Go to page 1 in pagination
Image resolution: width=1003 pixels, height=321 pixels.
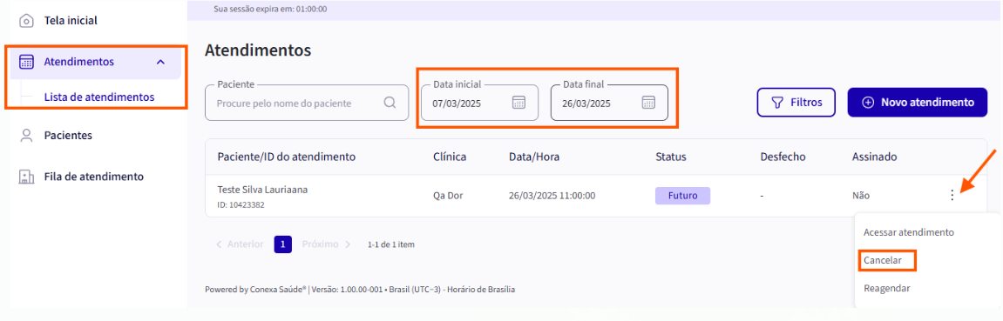[283, 244]
